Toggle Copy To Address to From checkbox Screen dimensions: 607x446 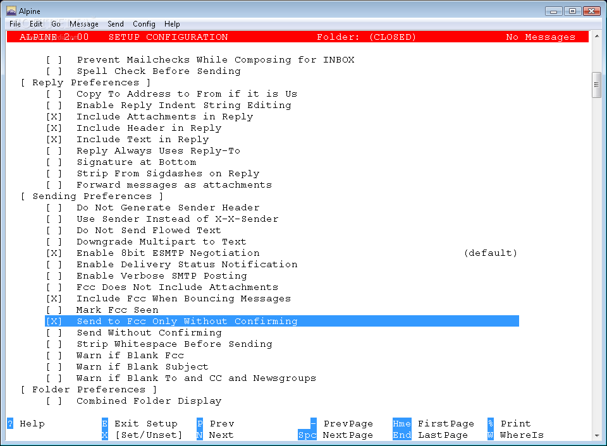click(54, 94)
